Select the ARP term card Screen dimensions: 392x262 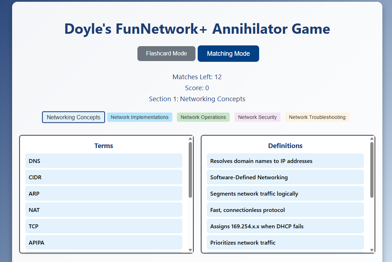click(x=104, y=193)
